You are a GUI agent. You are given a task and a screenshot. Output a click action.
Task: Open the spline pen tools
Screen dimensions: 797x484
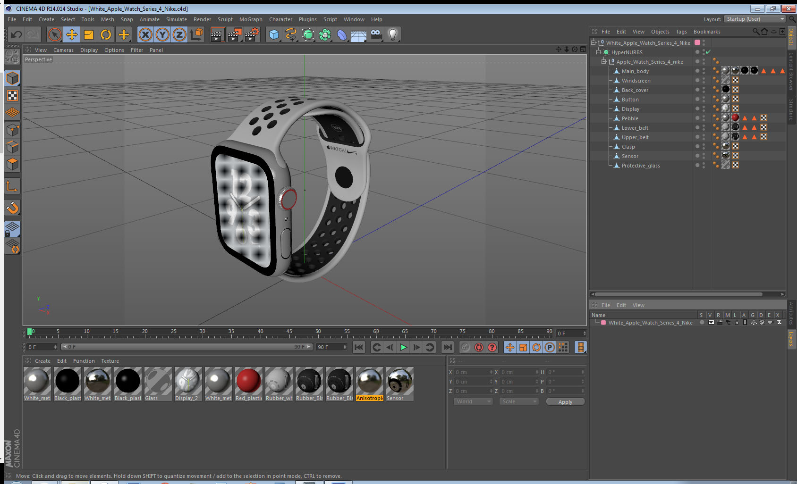click(x=291, y=34)
